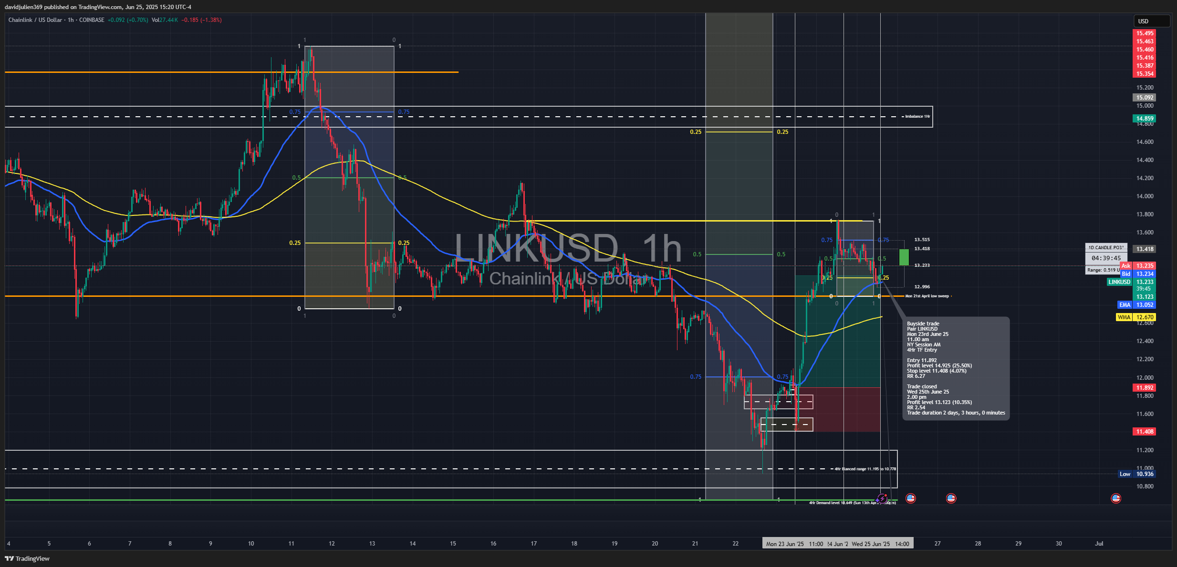Click the +0.092 (+0.70%) change value
Image resolution: width=1177 pixels, height=567 pixels.
(128, 20)
